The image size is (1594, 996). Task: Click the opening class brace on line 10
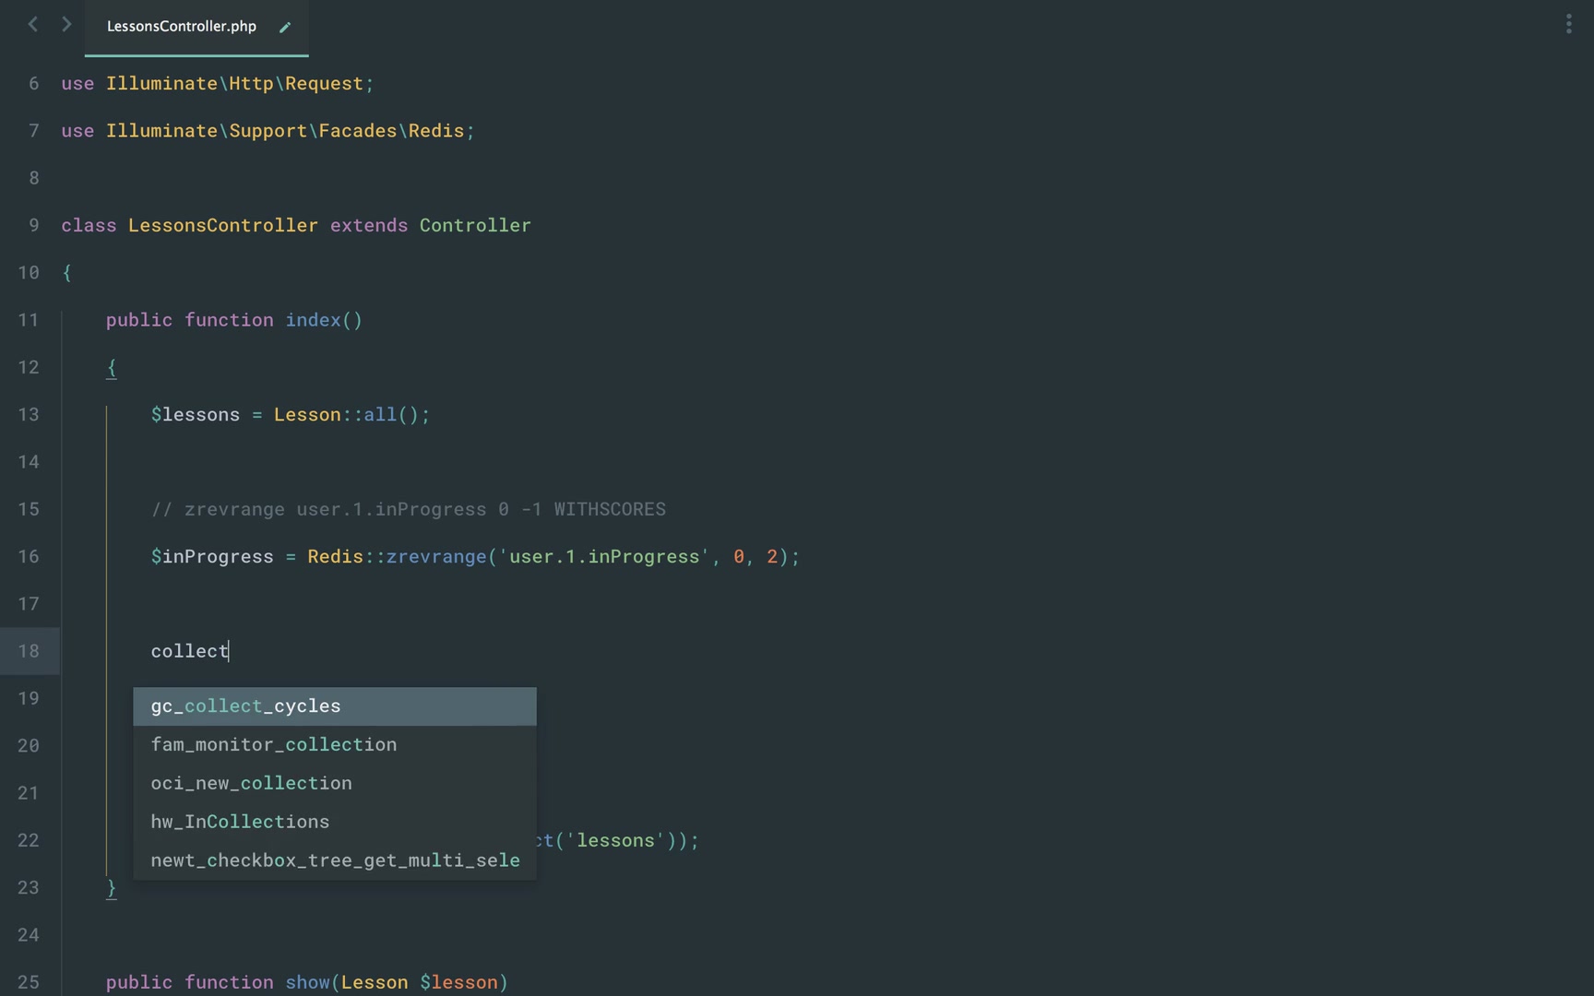(x=66, y=273)
